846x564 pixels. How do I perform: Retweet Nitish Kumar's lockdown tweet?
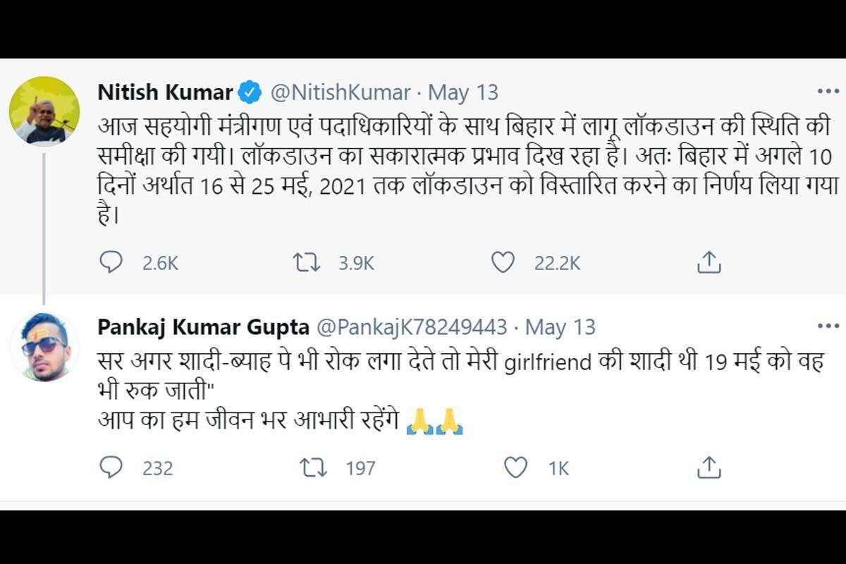point(306,263)
